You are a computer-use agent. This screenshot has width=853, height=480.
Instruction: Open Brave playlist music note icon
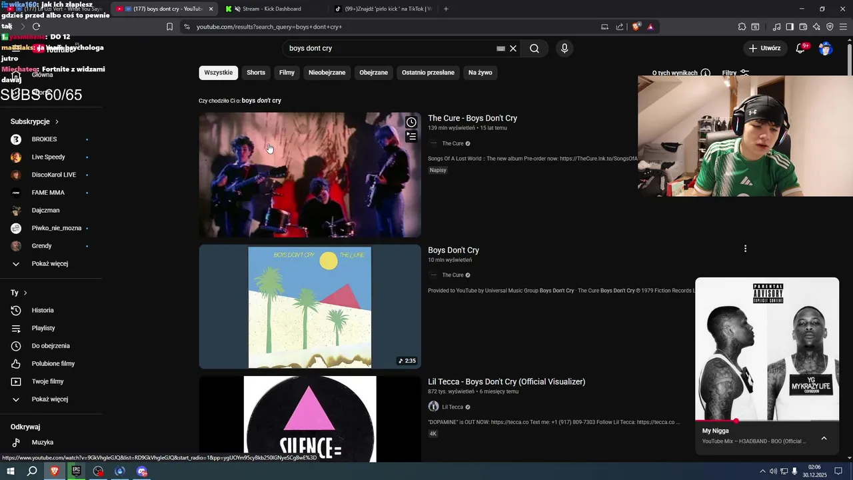776,27
